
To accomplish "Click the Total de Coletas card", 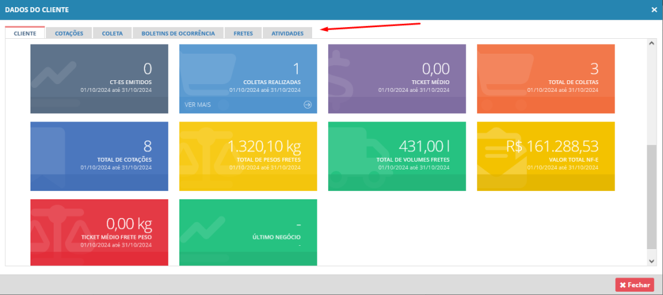I will coord(546,79).
